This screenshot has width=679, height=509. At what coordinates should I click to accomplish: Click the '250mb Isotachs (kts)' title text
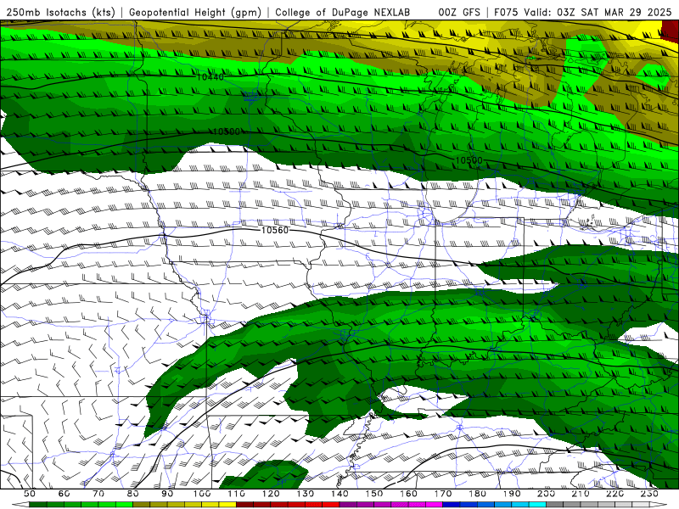[x=61, y=12]
